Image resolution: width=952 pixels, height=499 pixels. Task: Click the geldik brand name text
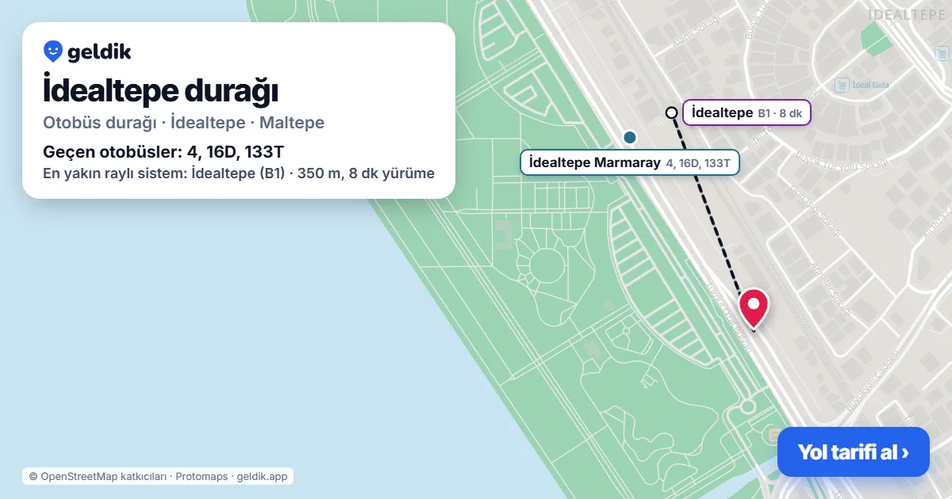click(99, 52)
